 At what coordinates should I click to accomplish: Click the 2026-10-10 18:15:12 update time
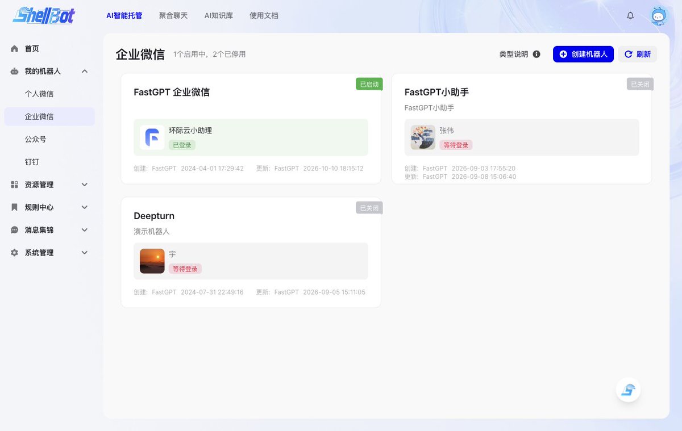333,169
